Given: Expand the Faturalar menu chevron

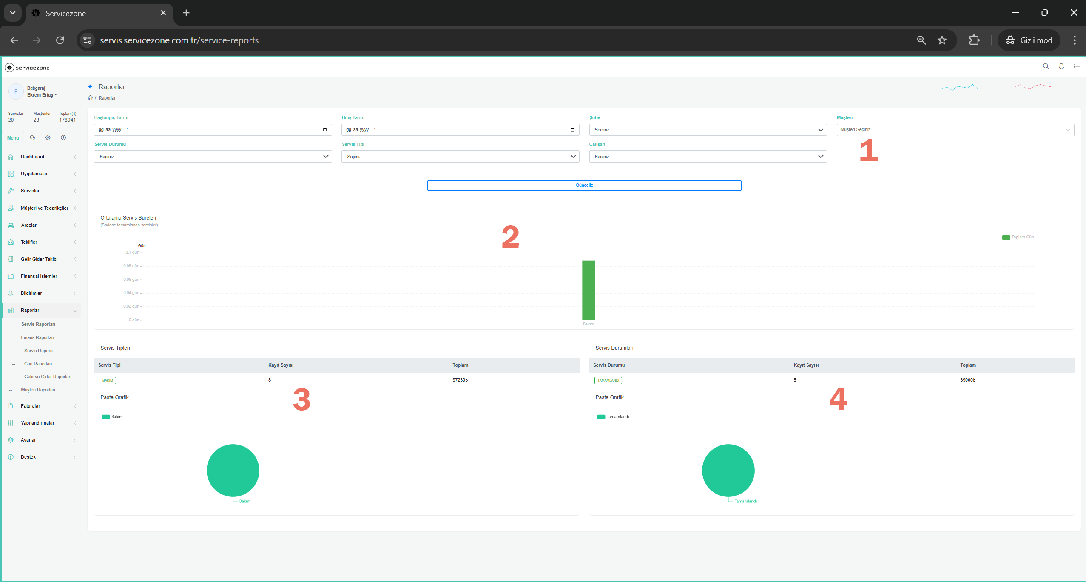Looking at the screenshot, I should point(75,406).
